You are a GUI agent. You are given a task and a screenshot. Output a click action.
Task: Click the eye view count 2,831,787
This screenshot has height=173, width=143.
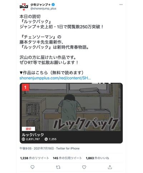[31, 139]
